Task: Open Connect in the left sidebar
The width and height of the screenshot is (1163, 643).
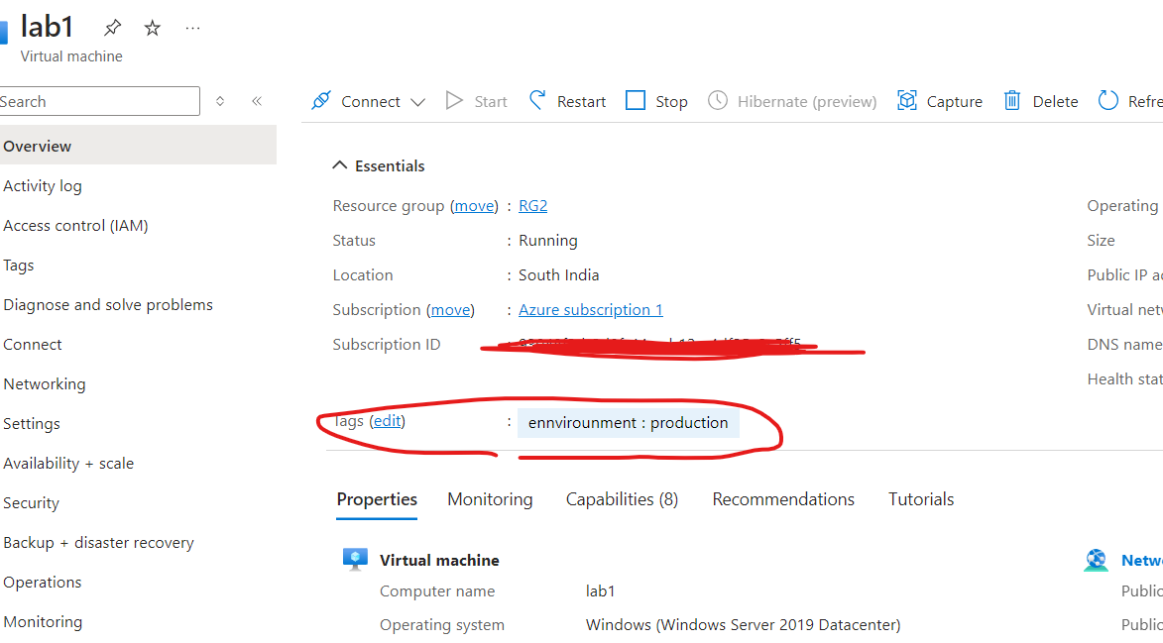Action: (33, 345)
